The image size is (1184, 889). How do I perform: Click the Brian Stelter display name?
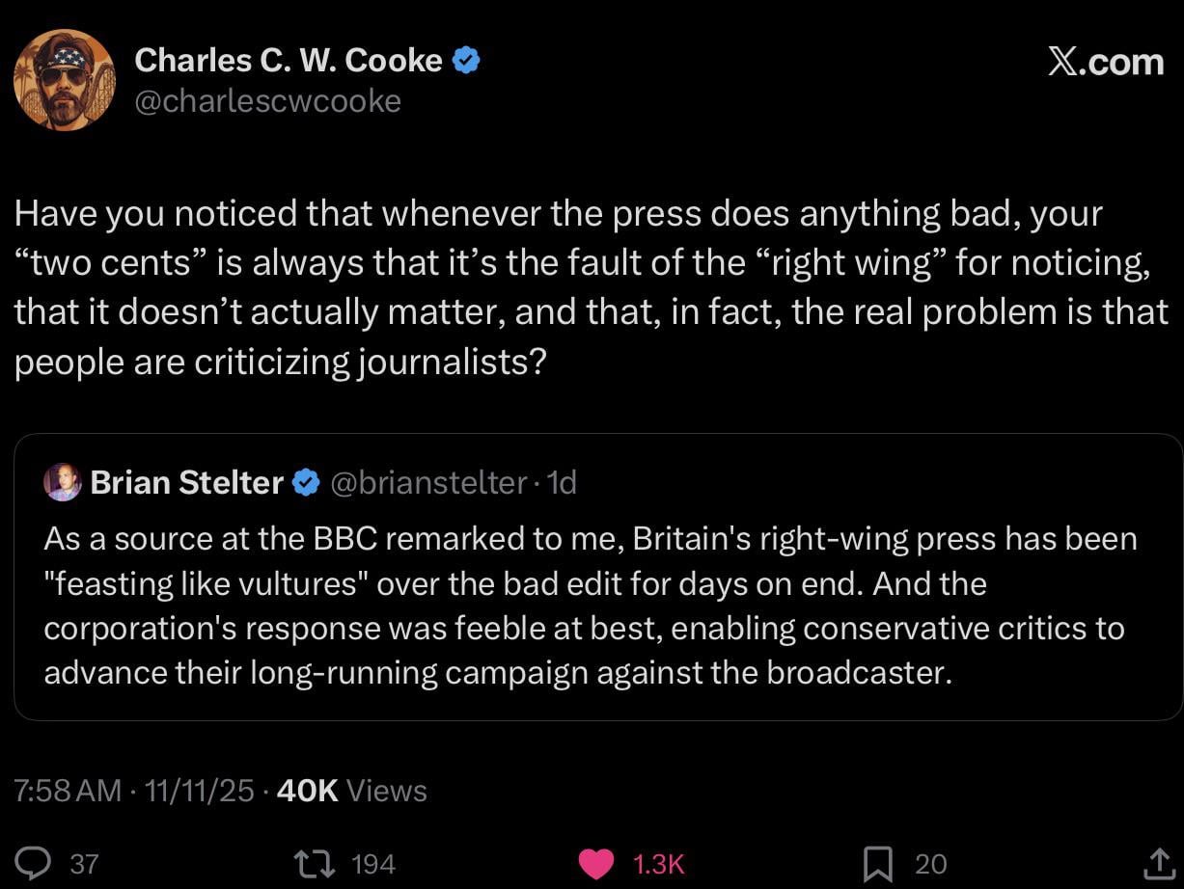(187, 482)
